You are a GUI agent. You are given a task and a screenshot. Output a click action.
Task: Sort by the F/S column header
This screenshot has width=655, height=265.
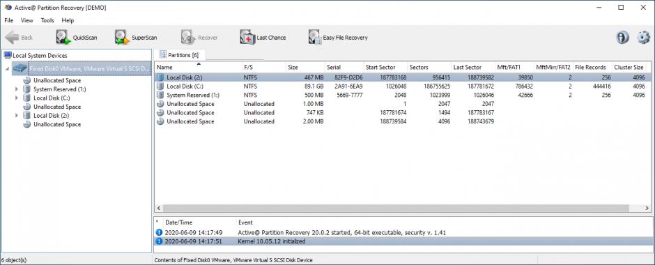pos(263,67)
